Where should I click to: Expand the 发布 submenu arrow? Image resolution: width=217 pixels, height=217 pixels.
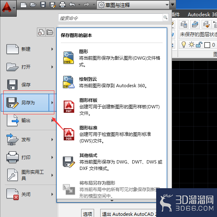coord(52,140)
